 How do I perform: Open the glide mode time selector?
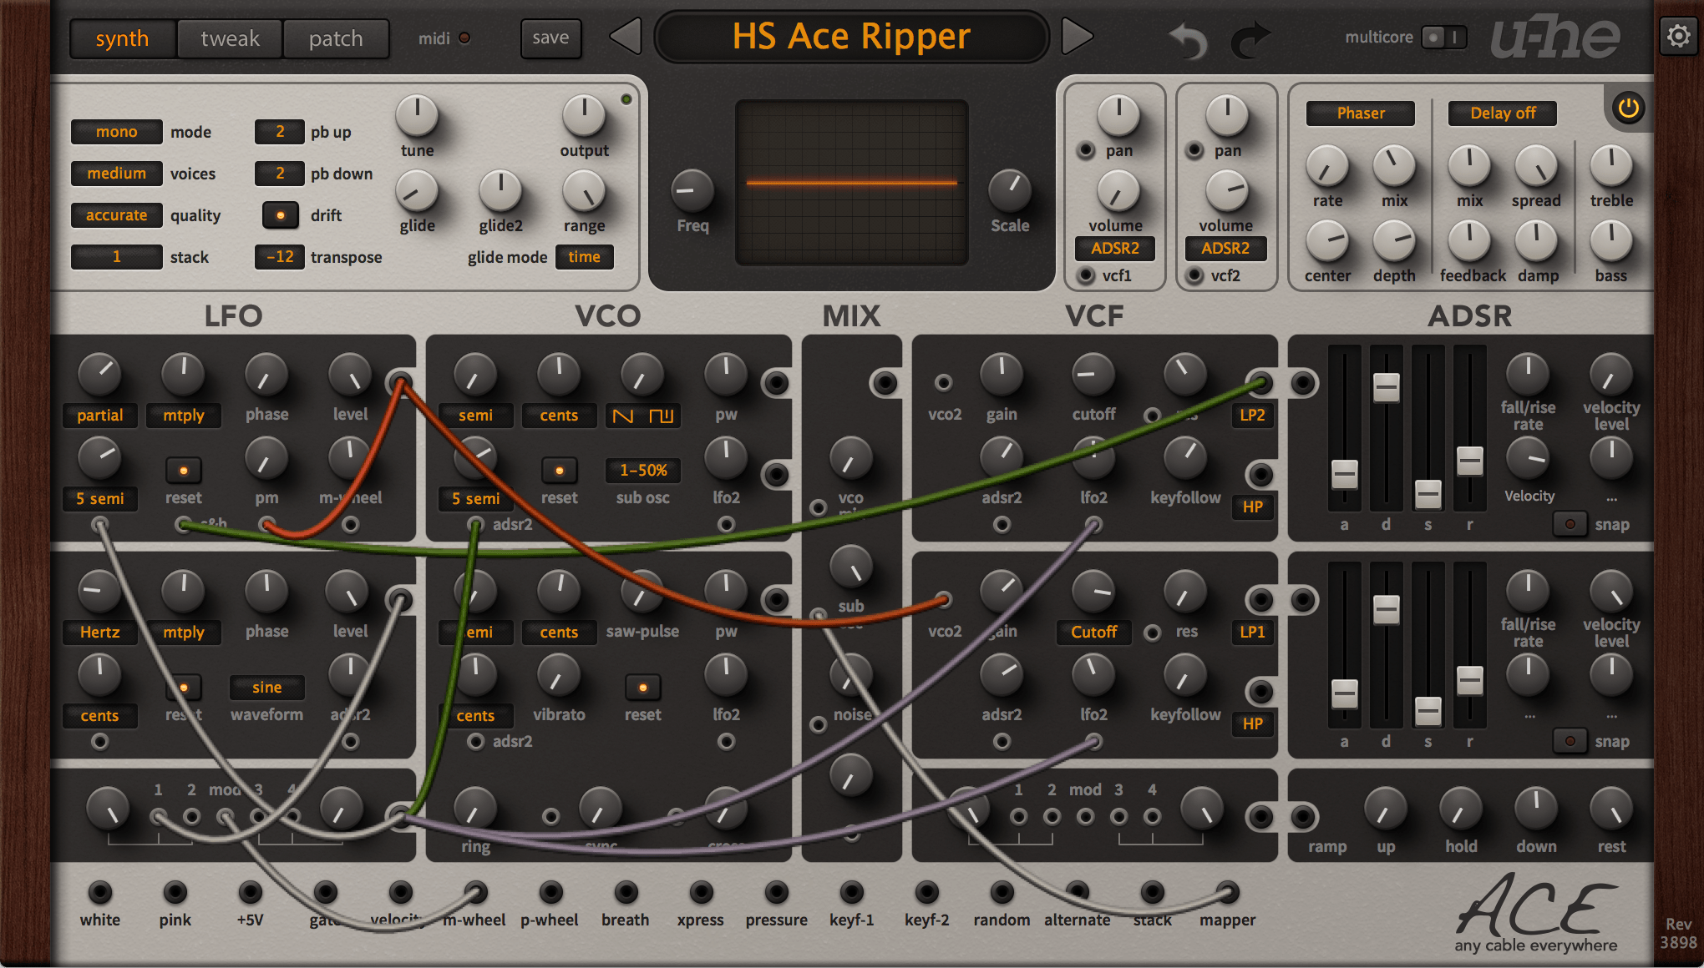click(x=584, y=257)
